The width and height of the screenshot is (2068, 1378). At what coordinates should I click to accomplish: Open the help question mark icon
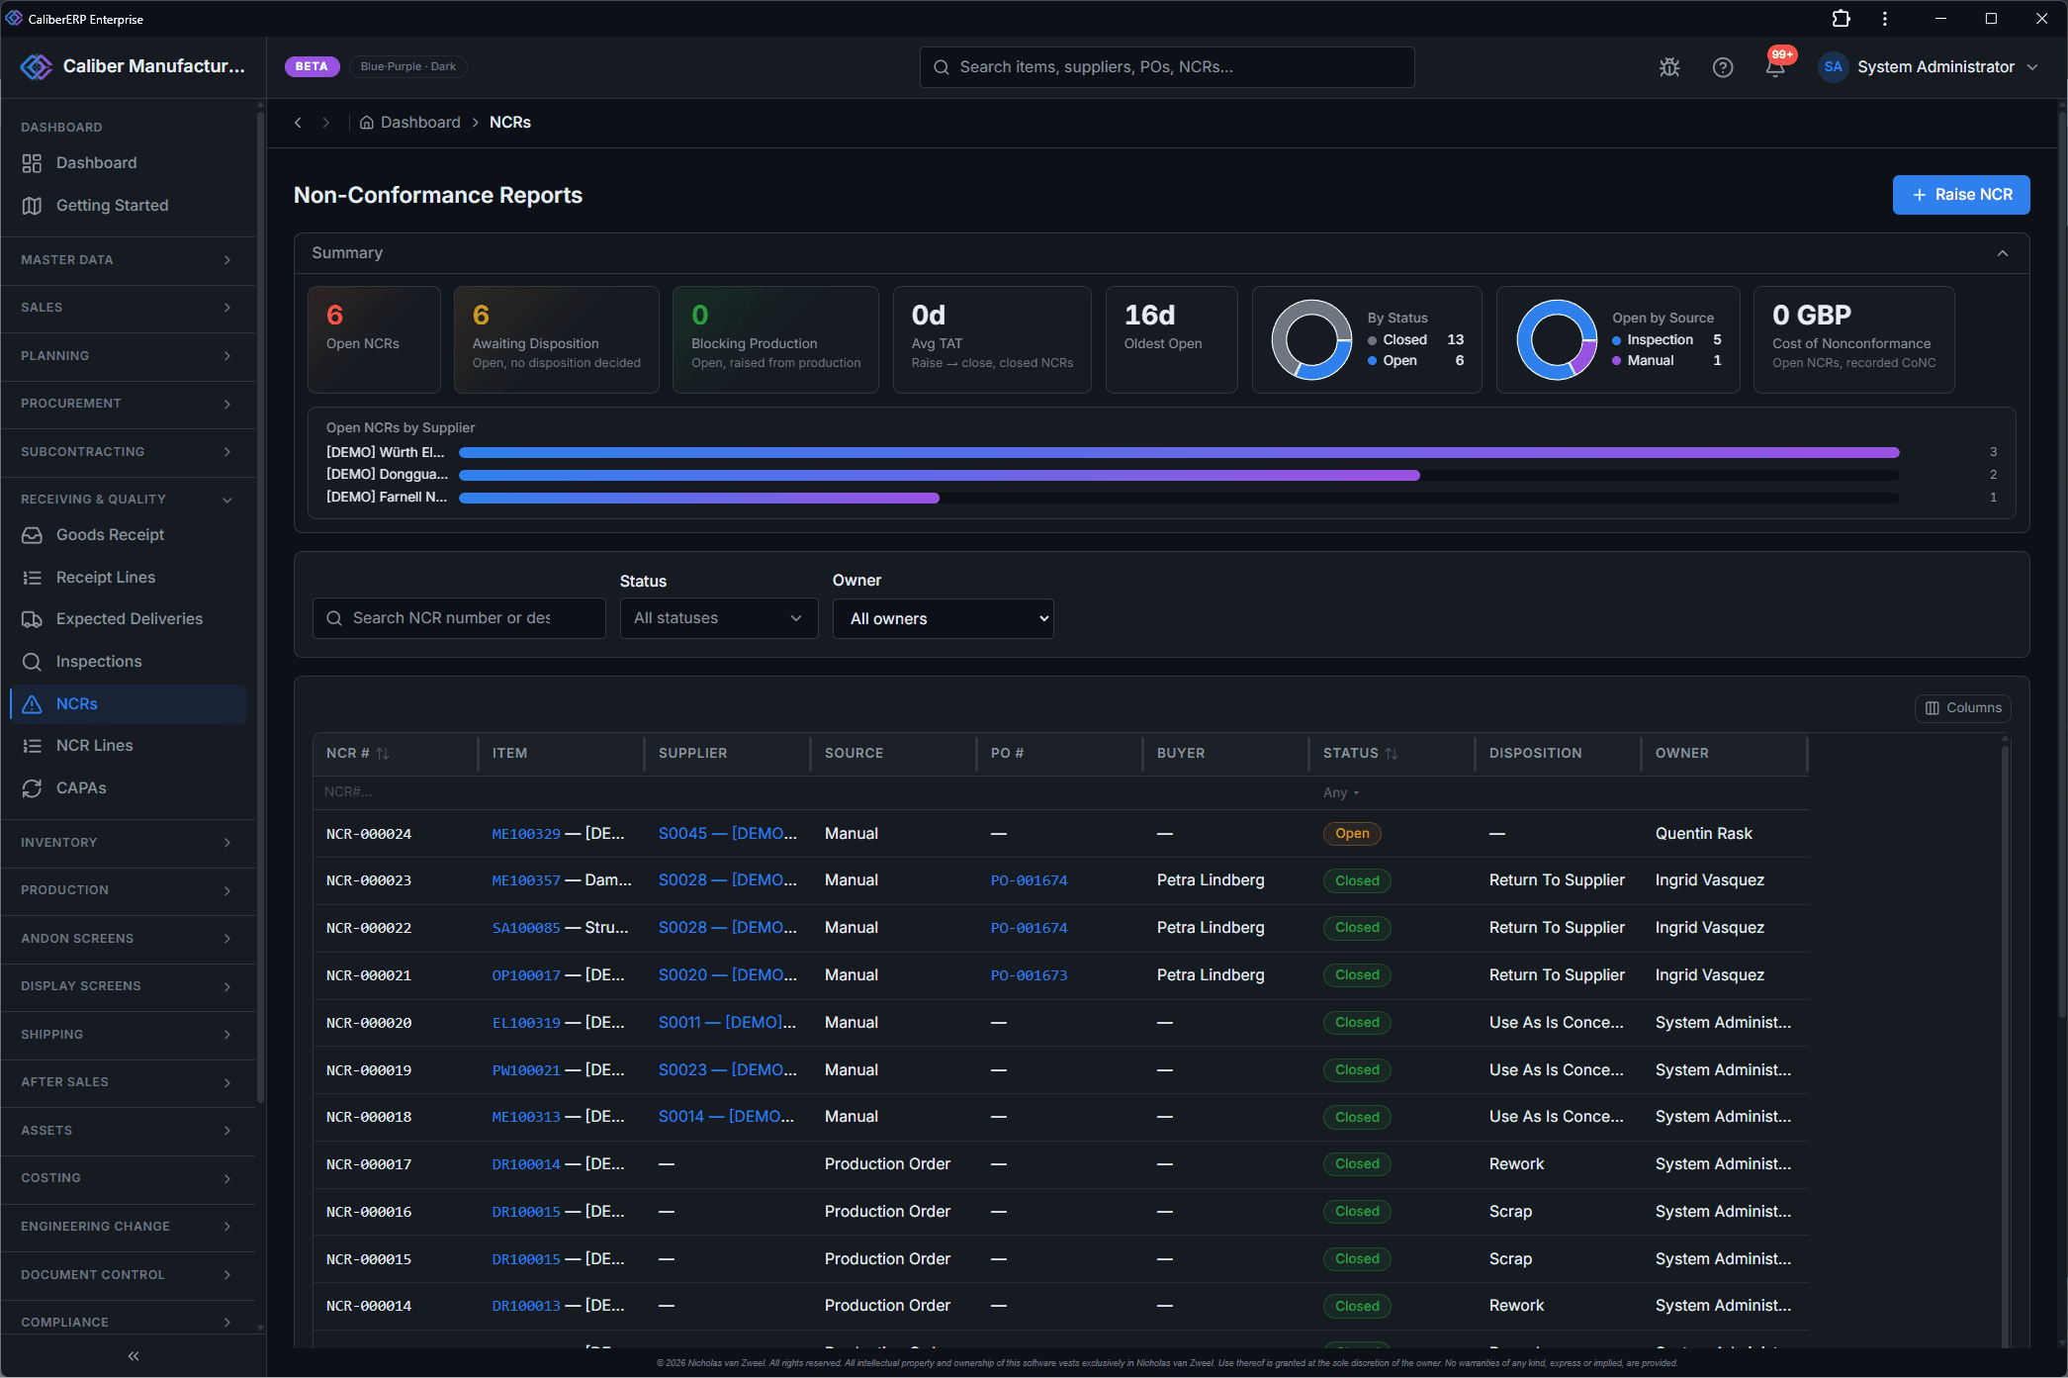coord(1723,67)
